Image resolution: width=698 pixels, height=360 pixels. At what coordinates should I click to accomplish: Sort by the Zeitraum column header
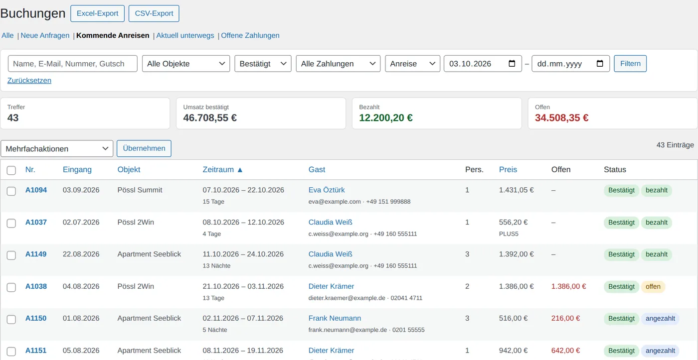tap(223, 169)
